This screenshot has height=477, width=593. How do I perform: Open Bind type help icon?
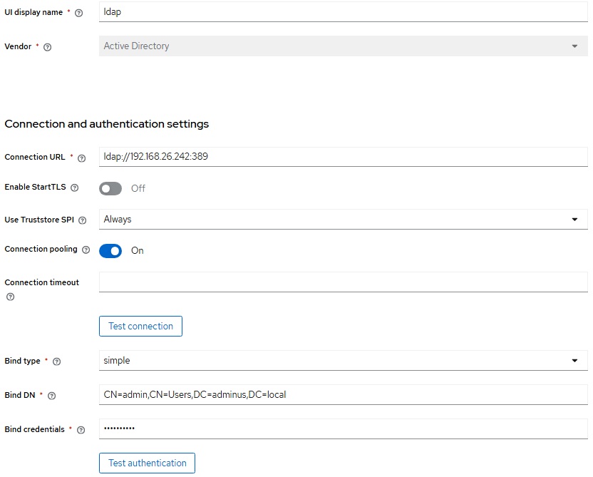[x=57, y=361]
